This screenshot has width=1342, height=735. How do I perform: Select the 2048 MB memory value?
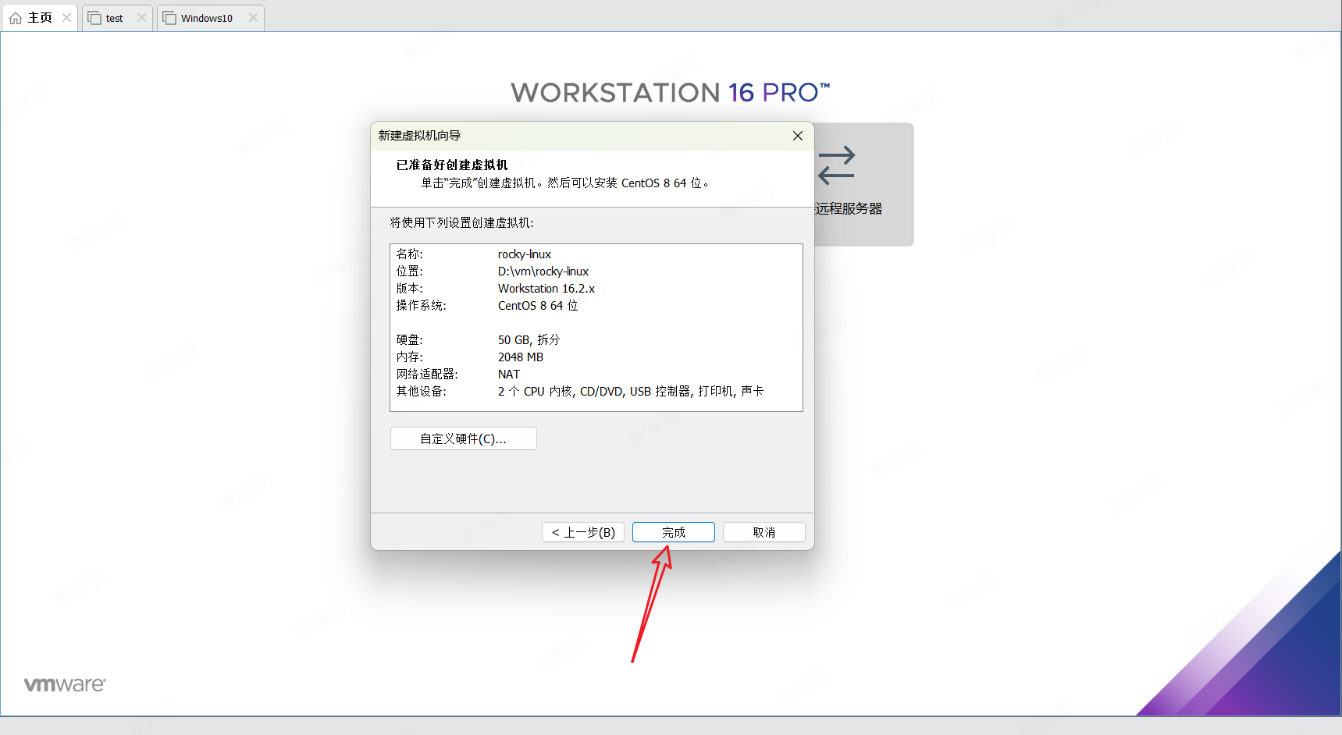pos(521,357)
